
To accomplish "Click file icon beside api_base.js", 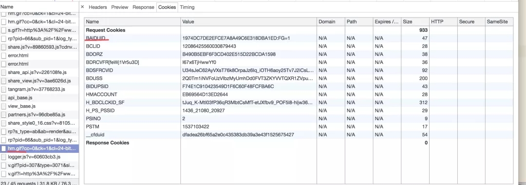I will 4,98.
